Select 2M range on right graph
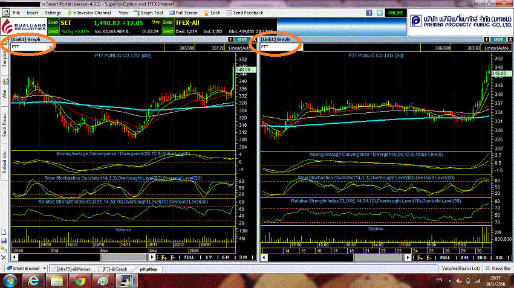 click(464, 258)
